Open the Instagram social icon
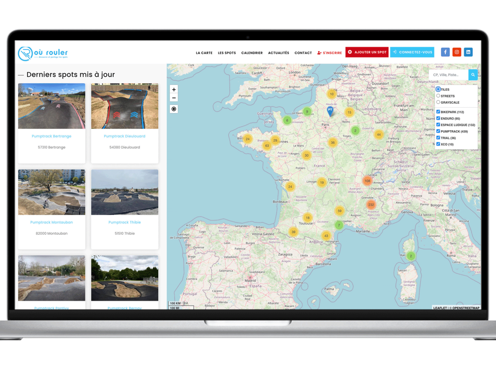Viewport: 496px width, 366px height. (457, 52)
